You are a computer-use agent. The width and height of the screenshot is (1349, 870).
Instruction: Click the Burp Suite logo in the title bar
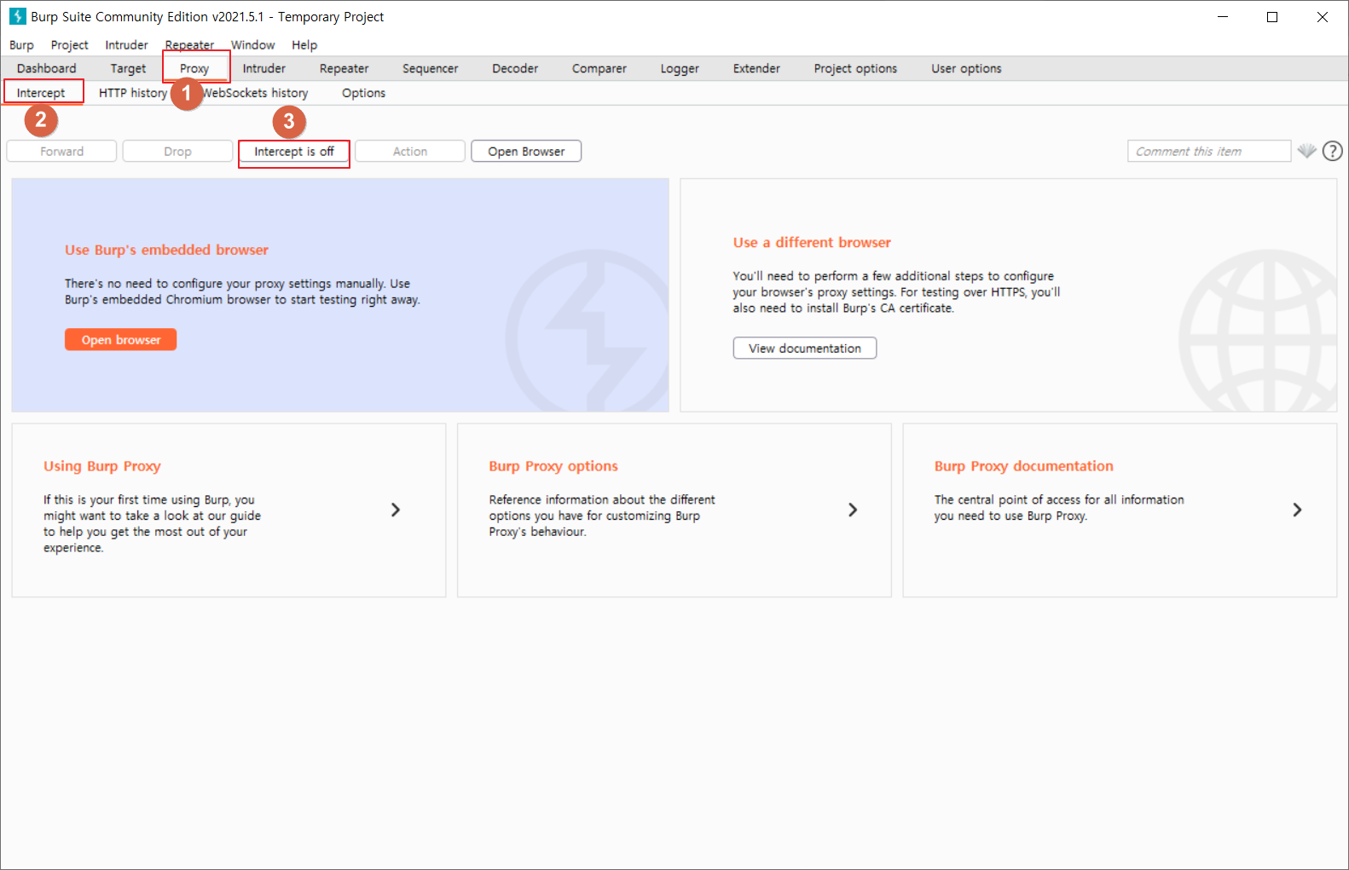click(17, 16)
